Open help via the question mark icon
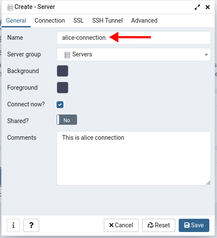The width and height of the screenshot is (217, 238). pos(31,225)
